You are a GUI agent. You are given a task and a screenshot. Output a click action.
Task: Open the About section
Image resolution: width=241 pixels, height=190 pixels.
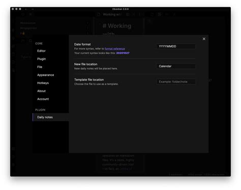[x=41, y=91]
